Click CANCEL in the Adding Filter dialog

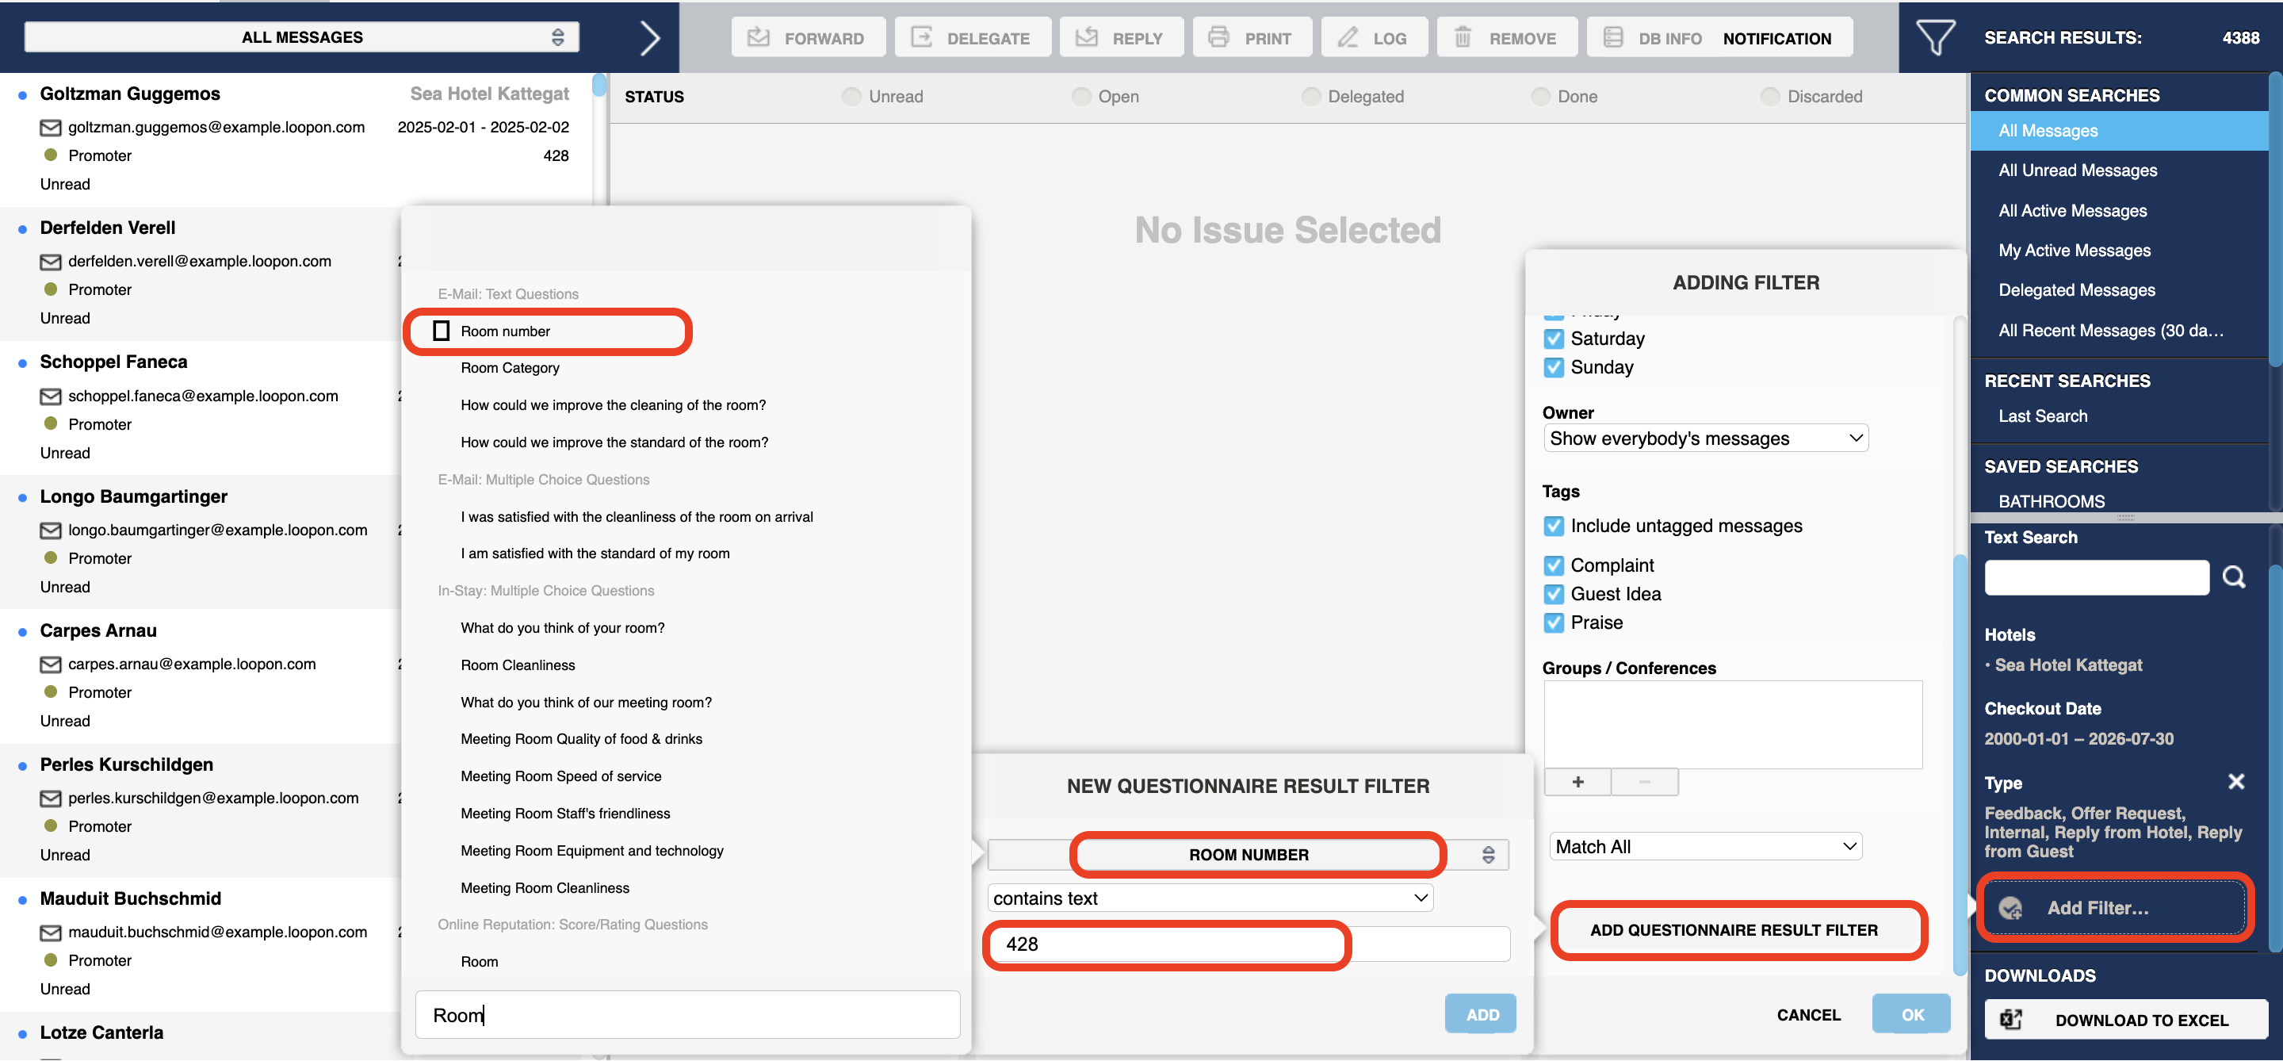[x=1808, y=1014]
